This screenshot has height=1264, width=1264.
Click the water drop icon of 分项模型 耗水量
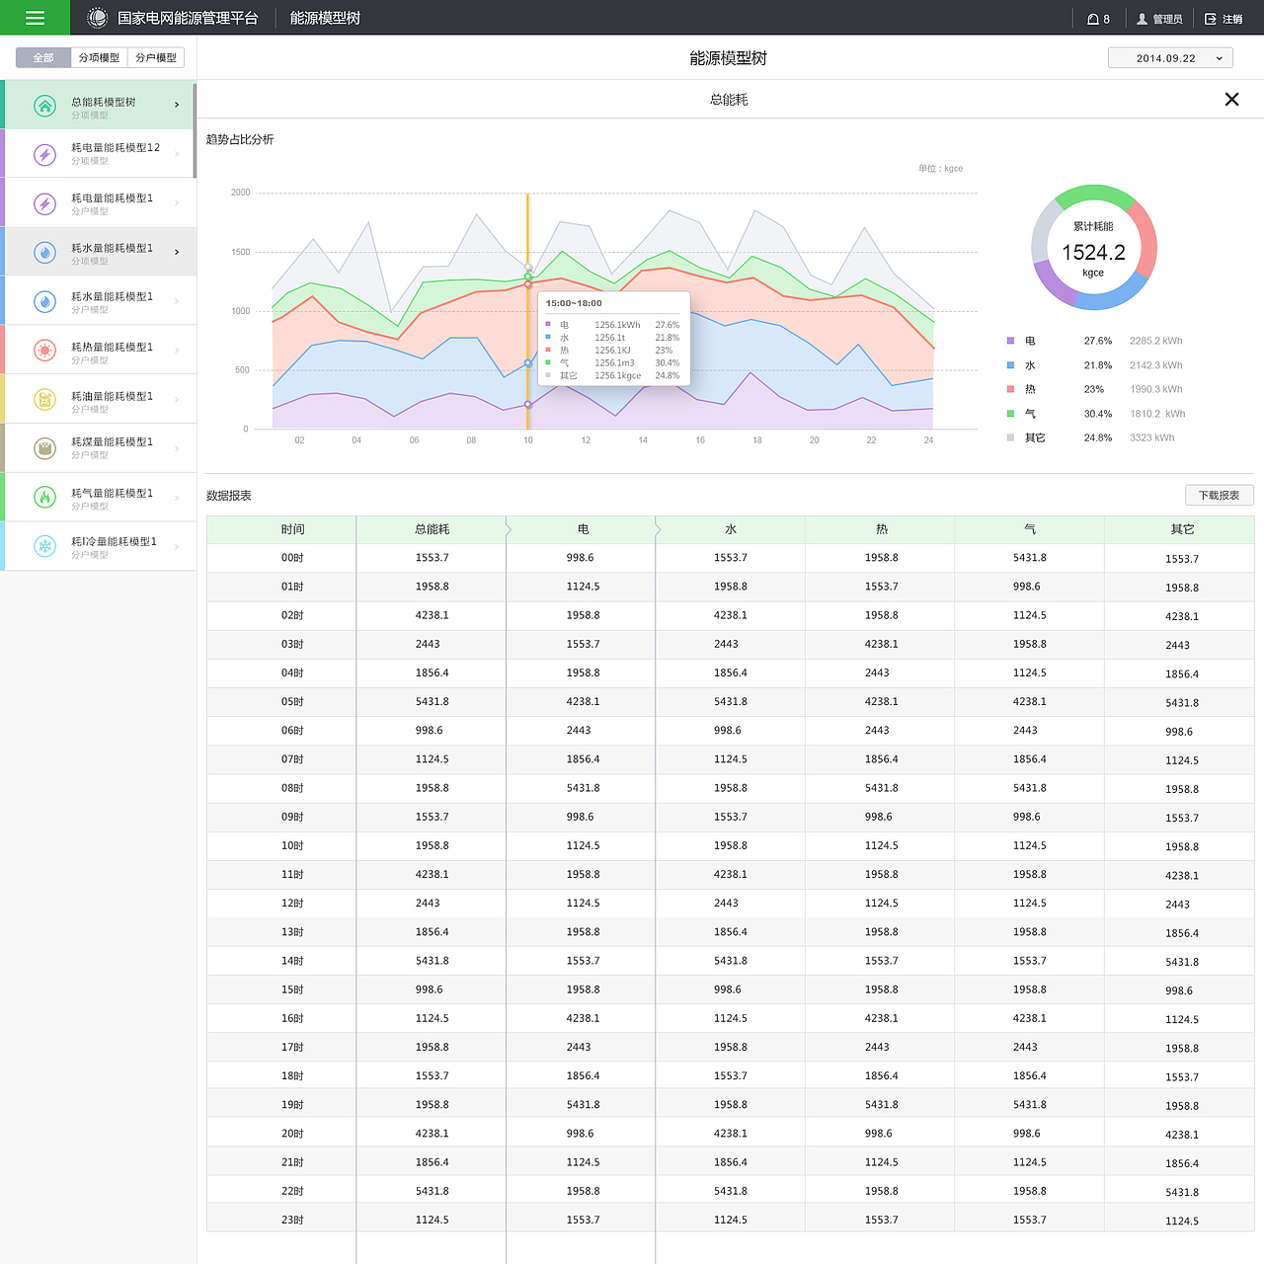tap(45, 253)
